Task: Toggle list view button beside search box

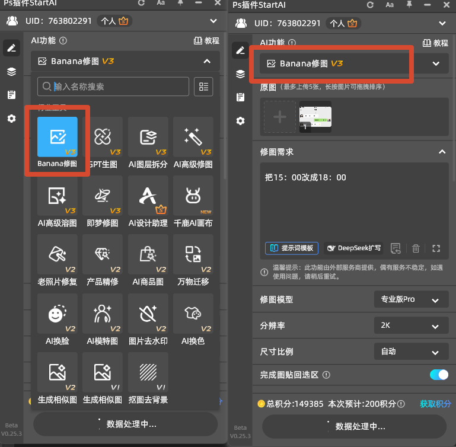Action: (203, 87)
